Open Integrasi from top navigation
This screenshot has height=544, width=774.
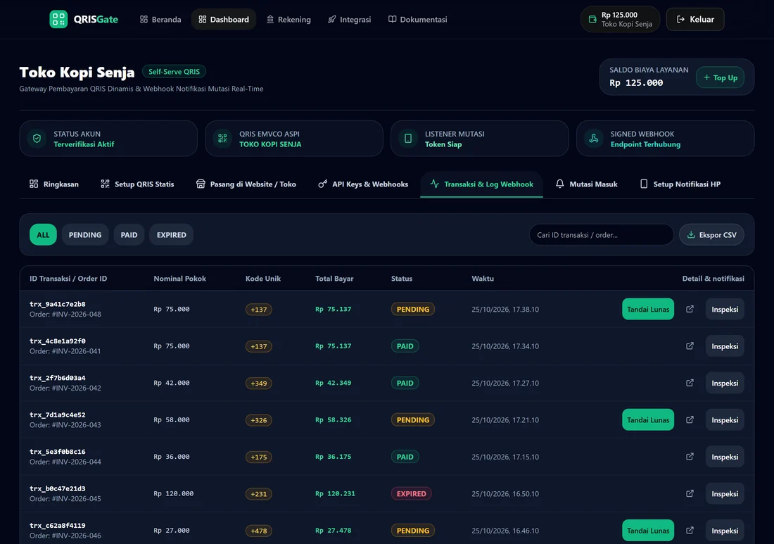[350, 19]
